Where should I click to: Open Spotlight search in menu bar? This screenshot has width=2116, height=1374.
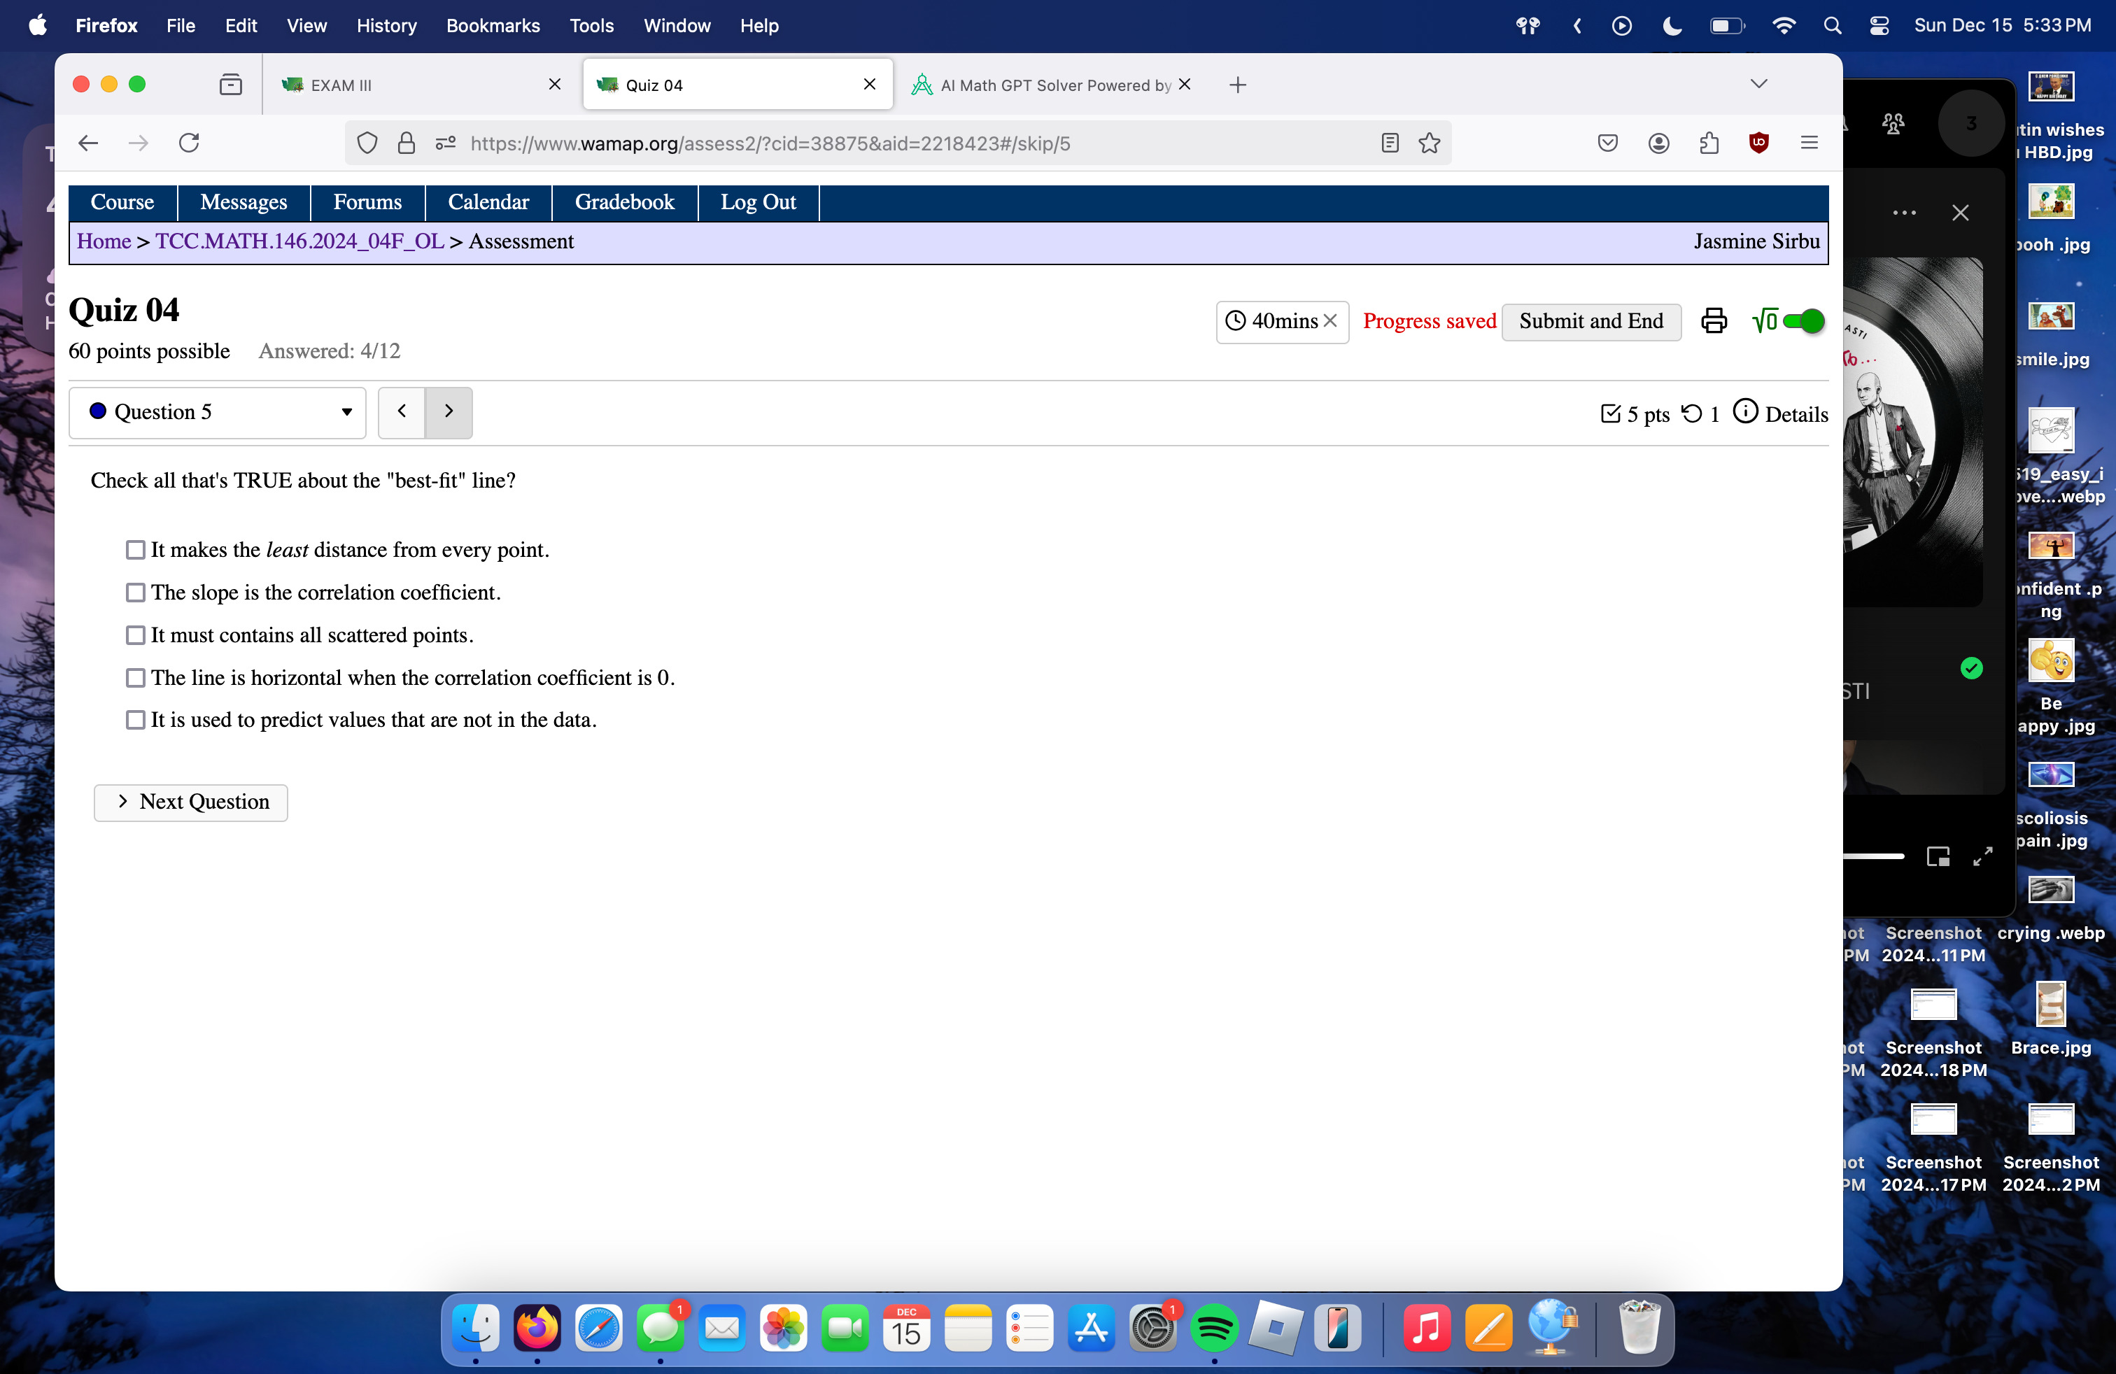coord(1833,26)
